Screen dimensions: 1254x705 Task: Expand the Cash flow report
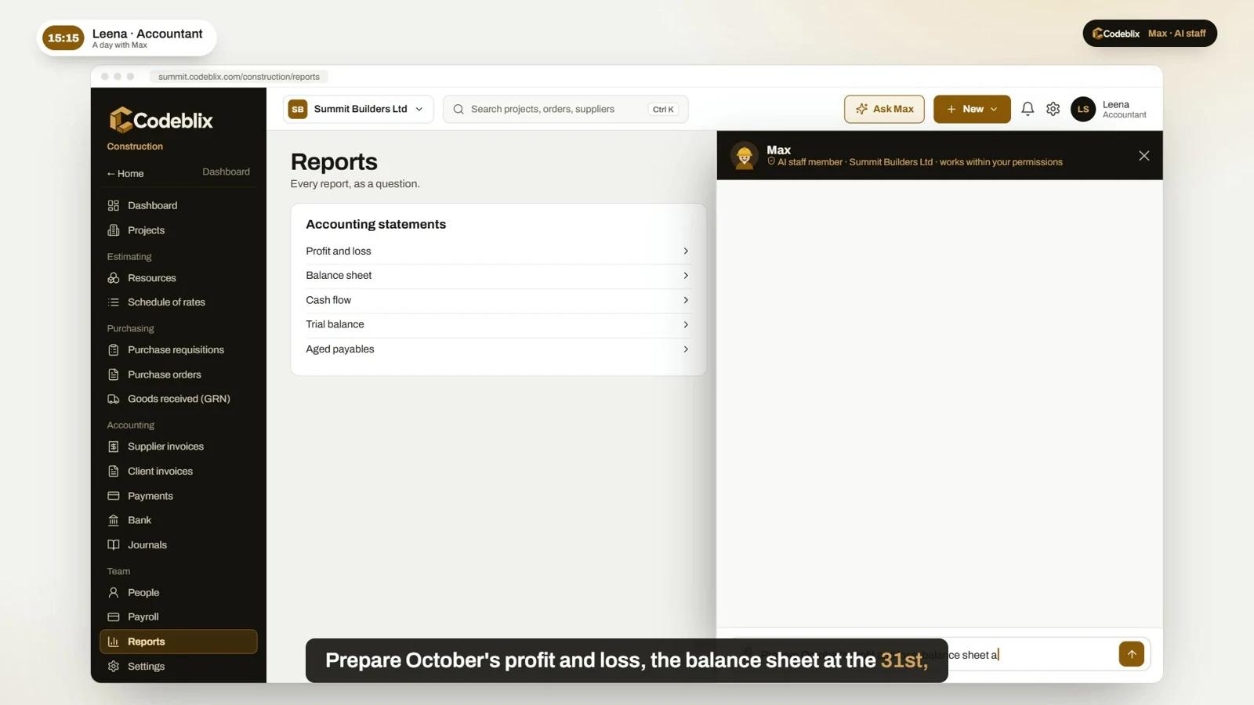click(x=498, y=300)
